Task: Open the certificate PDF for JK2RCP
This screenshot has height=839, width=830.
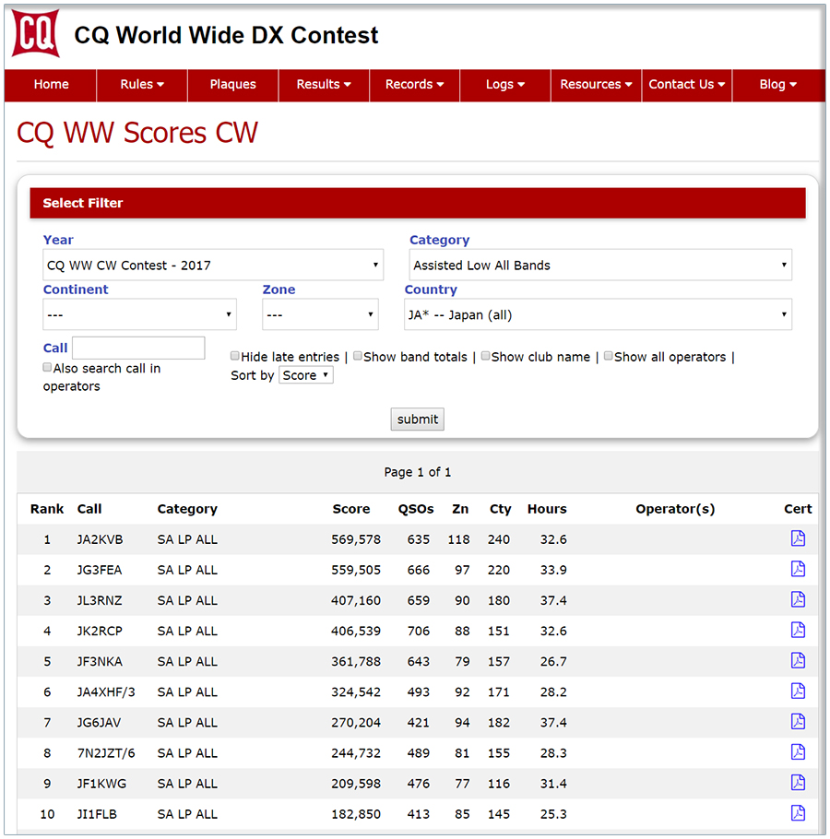Action: pos(798,631)
